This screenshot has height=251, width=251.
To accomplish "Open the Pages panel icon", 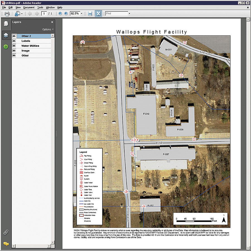I will pyautogui.click(x=6, y=23).
